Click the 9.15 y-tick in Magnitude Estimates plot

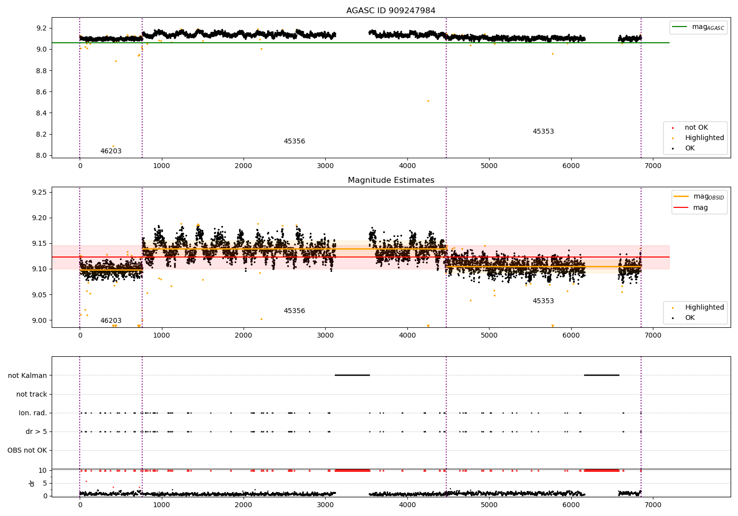pyautogui.click(x=39, y=243)
